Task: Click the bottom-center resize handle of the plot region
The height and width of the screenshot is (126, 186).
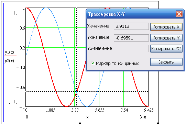Action: tap(80, 123)
